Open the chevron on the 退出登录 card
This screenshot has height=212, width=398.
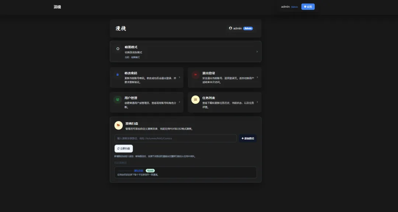click(x=257, y=77)
